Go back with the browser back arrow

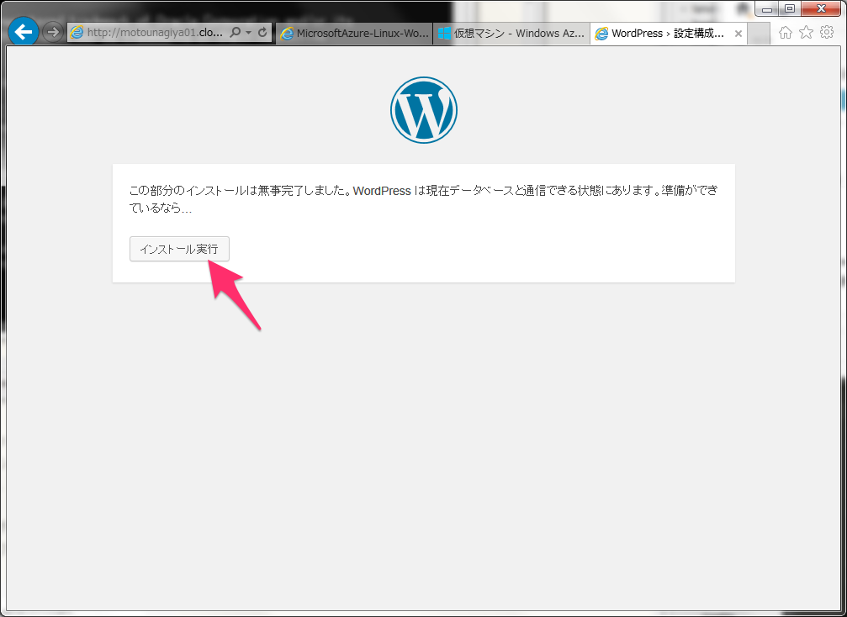click(24, 33)
